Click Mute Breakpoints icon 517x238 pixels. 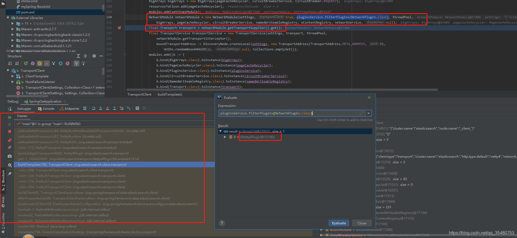pos(10,147)
